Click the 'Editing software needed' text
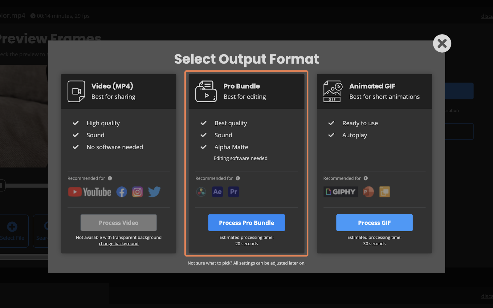The height and width of the screenshot is (308, 493). tap(241, 158)
